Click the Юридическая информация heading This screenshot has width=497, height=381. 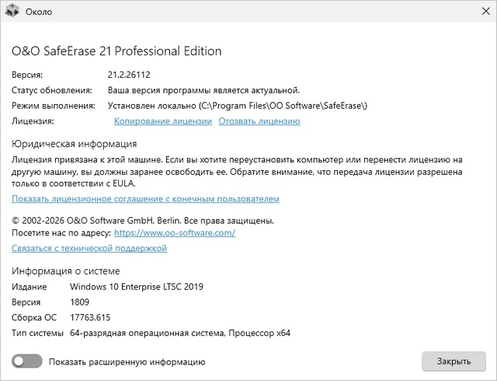point(74,144)
